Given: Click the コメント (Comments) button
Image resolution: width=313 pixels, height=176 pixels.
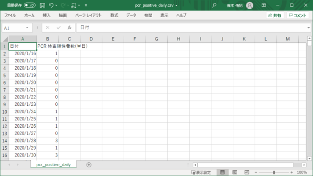Looking at the screenshot, I should [x=297, y=15].
